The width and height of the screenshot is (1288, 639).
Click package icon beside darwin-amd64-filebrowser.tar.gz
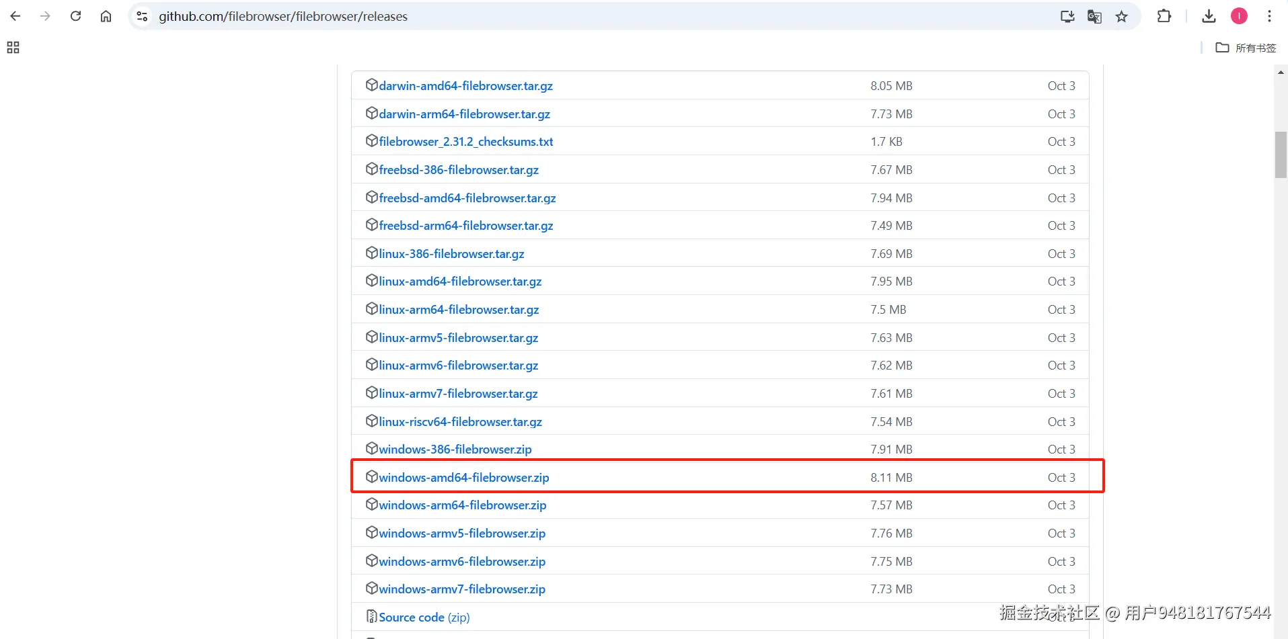click(x=371, y=85)
